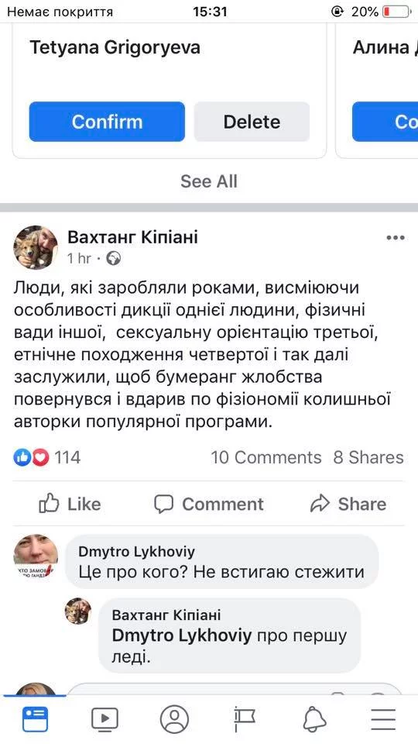Tap the Dmytro Lykhoviy mention in reply
The image size is (418, 744).
pos(181,637)
